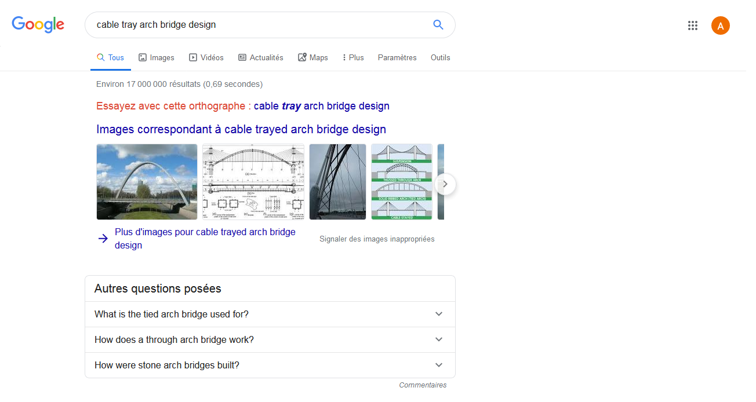Open the Plus menu
Screen dimensions: 756x402
pos(353,57)
